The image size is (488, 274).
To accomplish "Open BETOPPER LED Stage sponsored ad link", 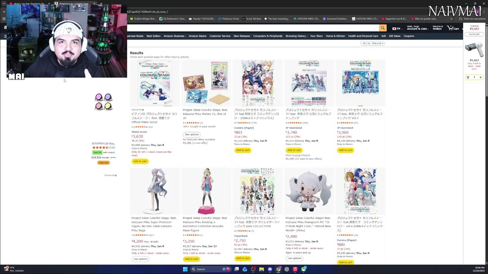I will (103, 143).
